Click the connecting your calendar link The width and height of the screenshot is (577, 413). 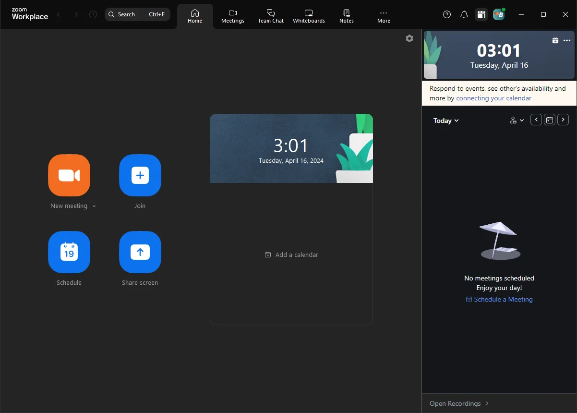[x=493, y=98]
